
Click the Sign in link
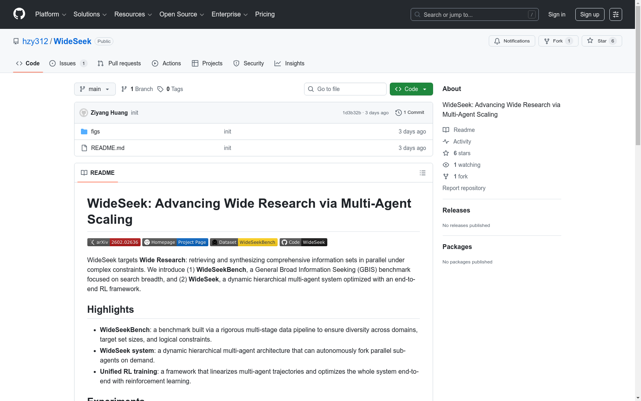pos(557,14)
